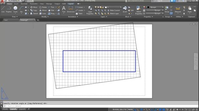Screen dimensions: 199x111
Task: Click the Group icon
Action: coord(167,9)
